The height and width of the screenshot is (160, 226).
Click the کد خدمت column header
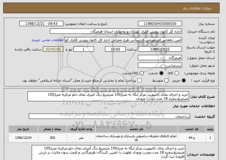point(192,129)
